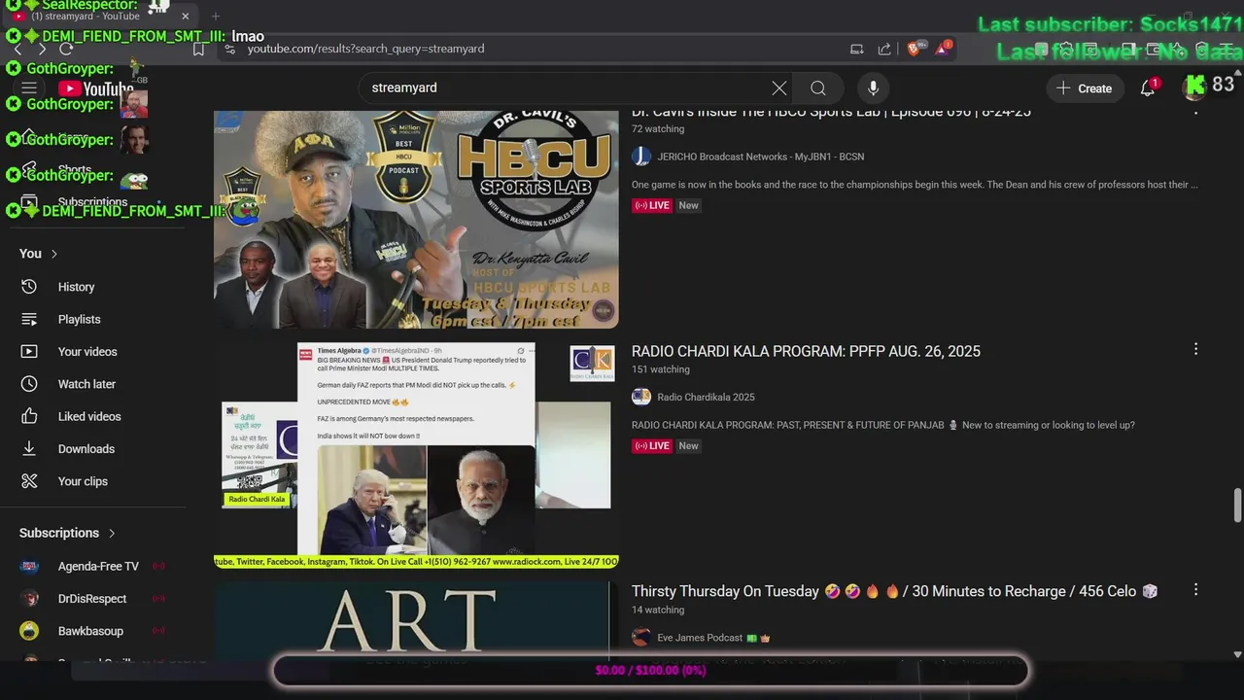Click the page vertical scrollbar thumb
Image resolution: width=1244 pixels, height=700 pixels.
[x=1237, y=506]
